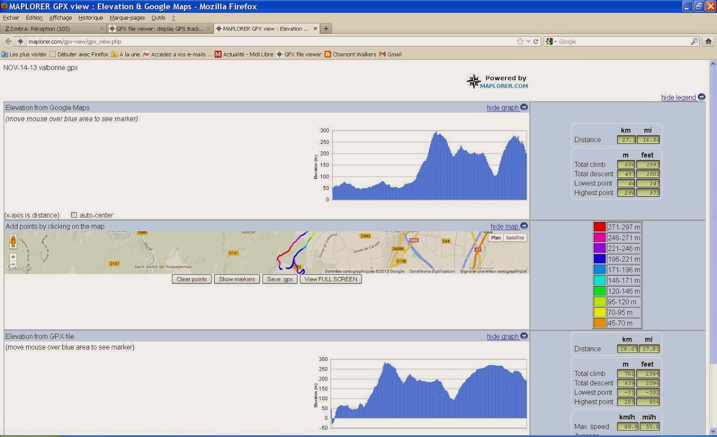Screen dimensions: 717x437
Task: Open the Édition menu
Action: 34,18
